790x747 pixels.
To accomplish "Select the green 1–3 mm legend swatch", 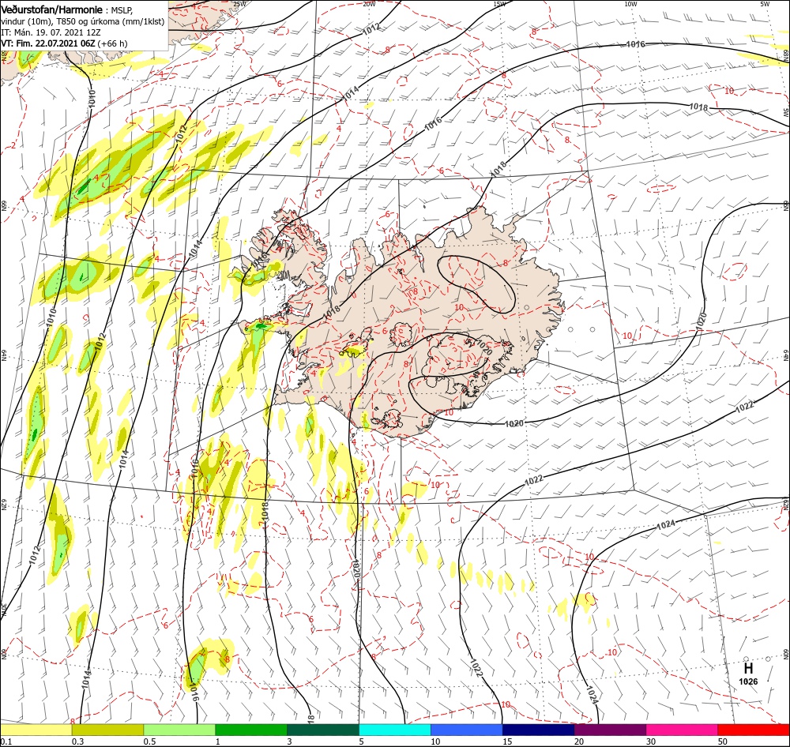I will pos(251,730).
